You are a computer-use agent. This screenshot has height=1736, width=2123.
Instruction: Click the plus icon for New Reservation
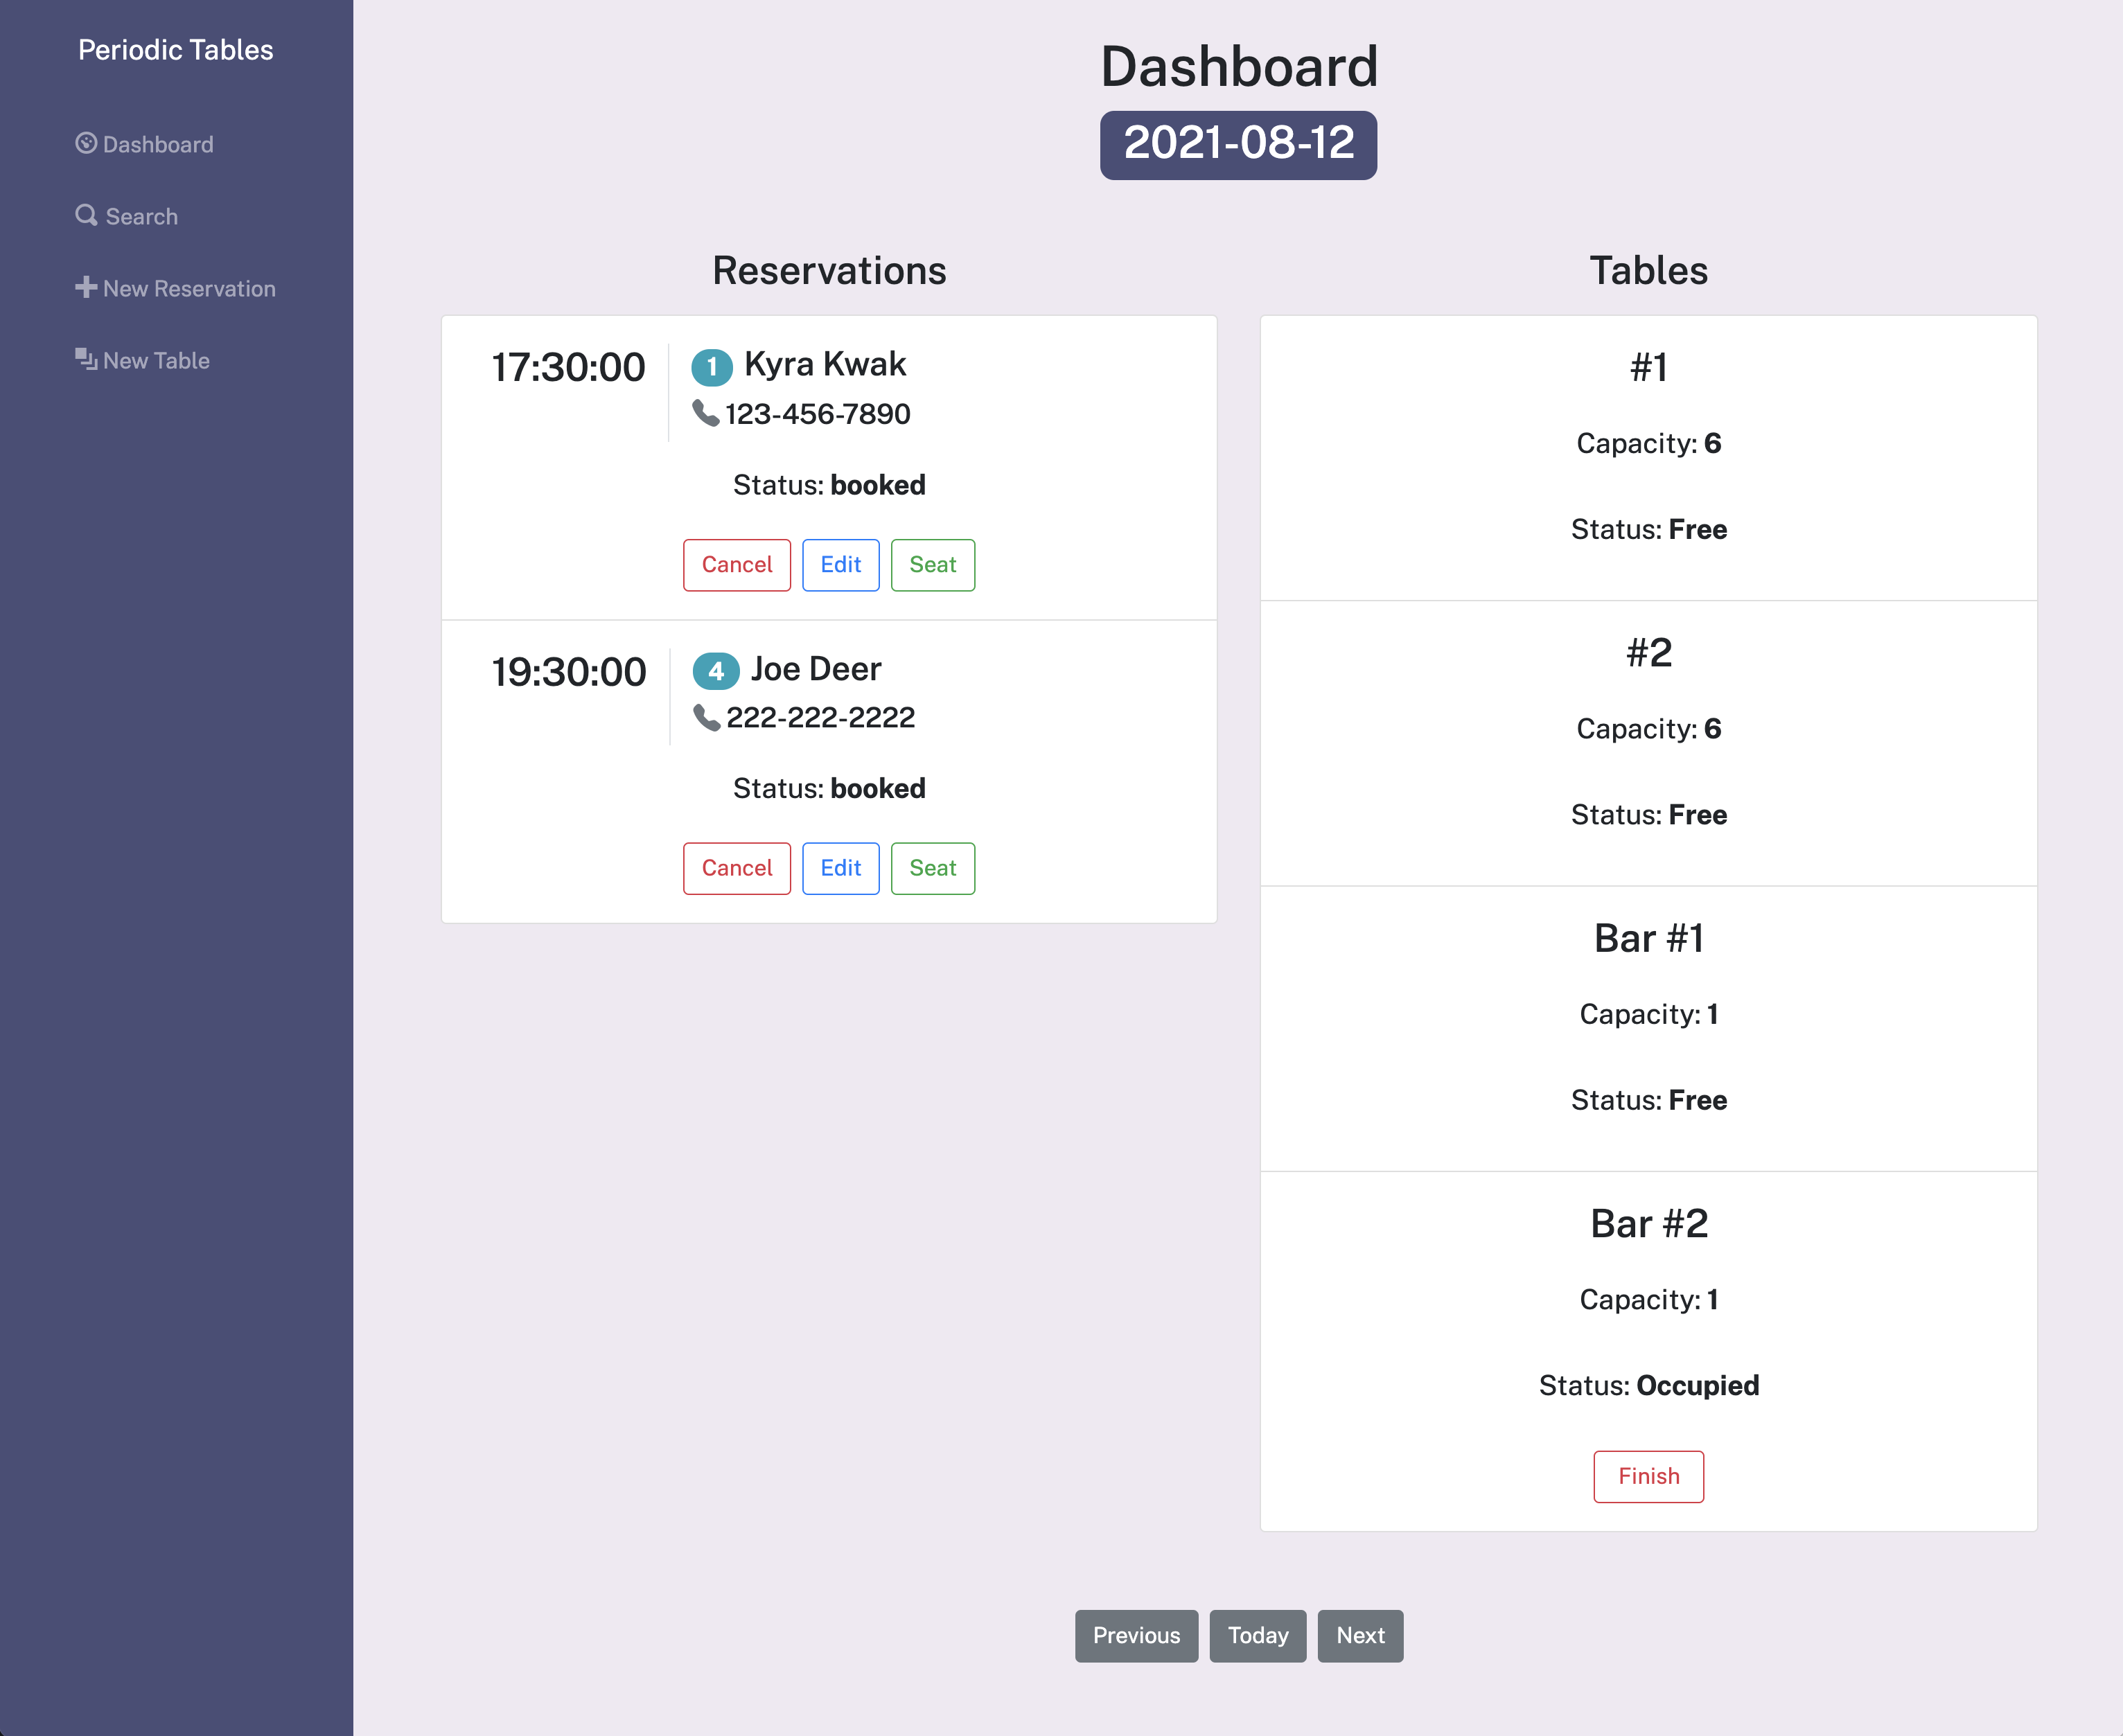tap(86, 287)
